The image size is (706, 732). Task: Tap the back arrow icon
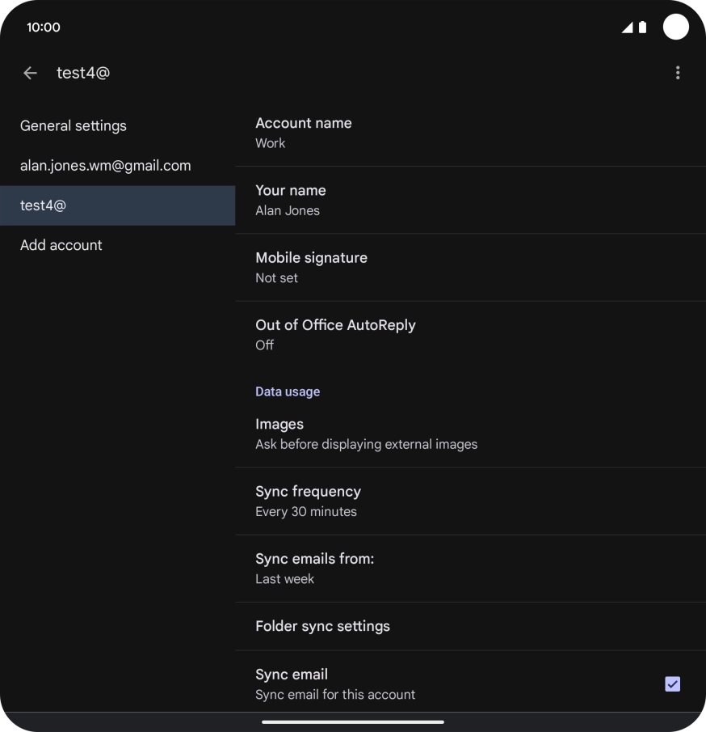tap(31, 73)
